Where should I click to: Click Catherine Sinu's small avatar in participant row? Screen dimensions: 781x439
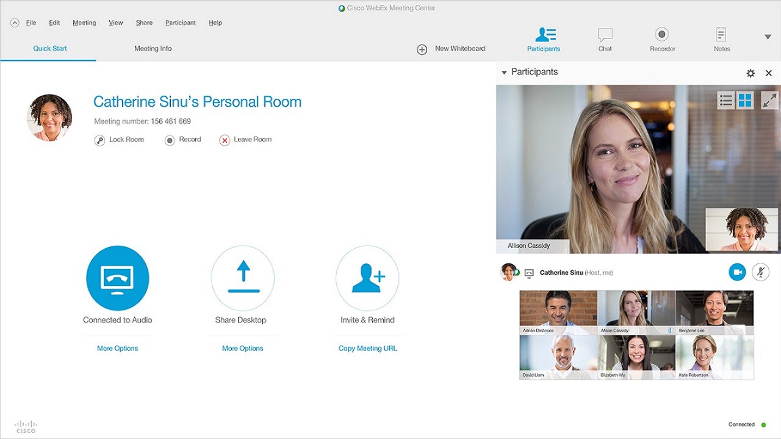(x=508, y=272)
